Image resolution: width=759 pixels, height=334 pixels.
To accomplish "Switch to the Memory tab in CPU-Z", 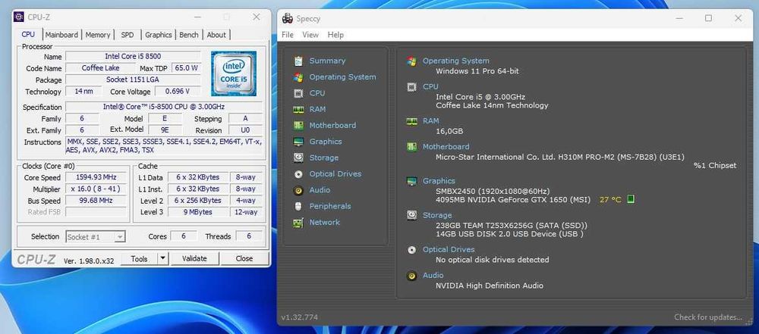I will [98, 35].
